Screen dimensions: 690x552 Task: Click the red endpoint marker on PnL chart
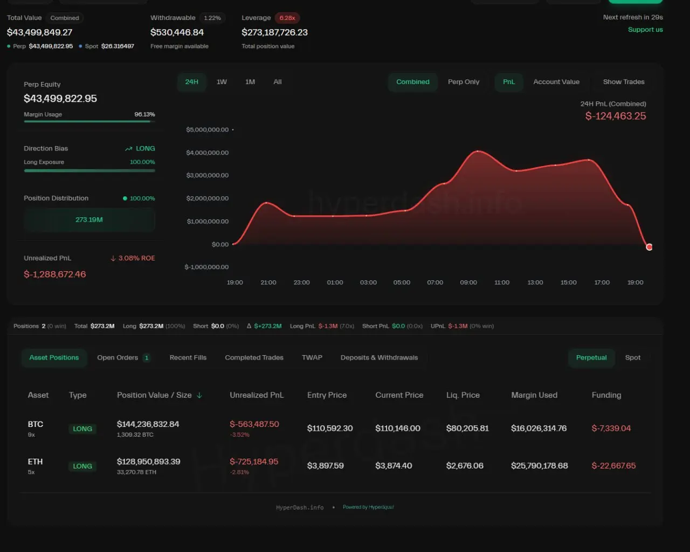pos(649,247)
